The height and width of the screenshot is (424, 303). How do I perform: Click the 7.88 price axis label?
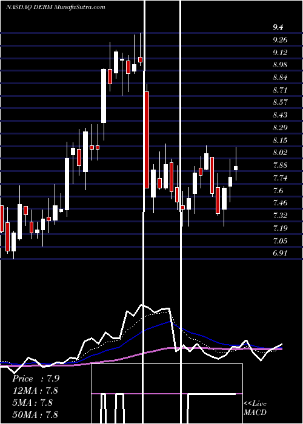280,165
